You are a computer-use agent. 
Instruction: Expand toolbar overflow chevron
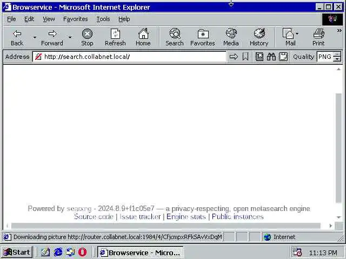pos(339,31)
